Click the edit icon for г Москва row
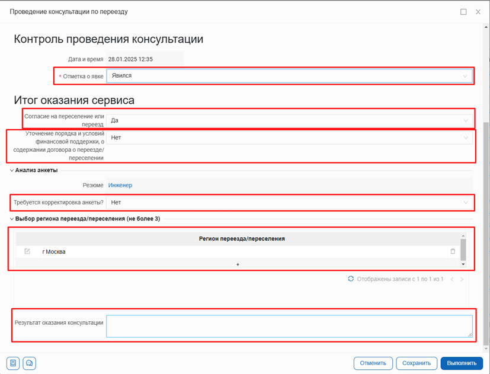 27,251
